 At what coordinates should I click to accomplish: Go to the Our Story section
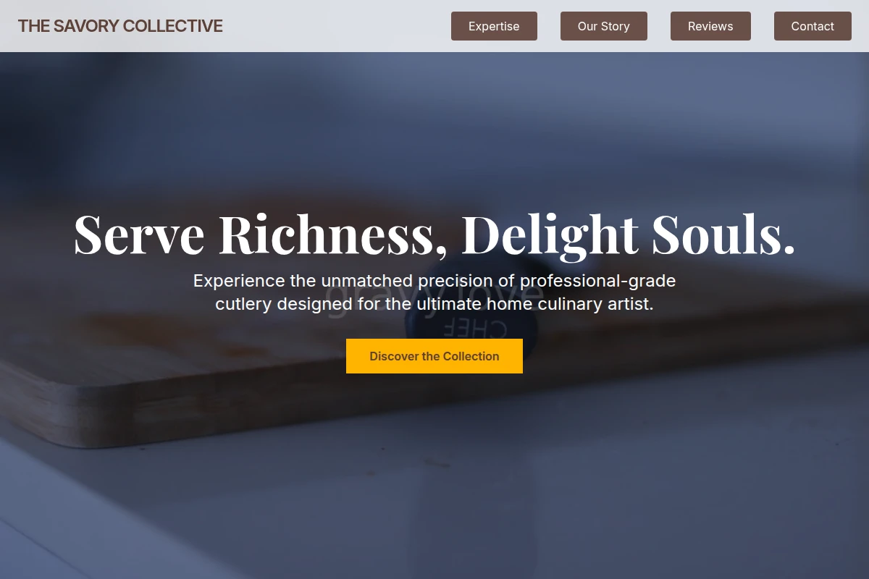pyautogui.click(x=604, y=26)
